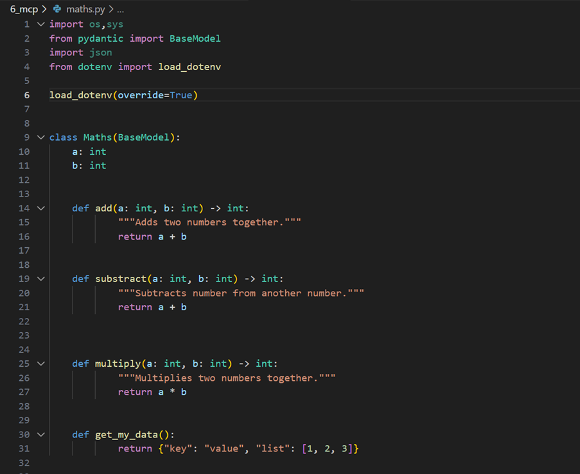Click docstring 'Multiplies two numbers together.'
The height and width of the screenshot is (474, 580).
[x=227, y=378]
